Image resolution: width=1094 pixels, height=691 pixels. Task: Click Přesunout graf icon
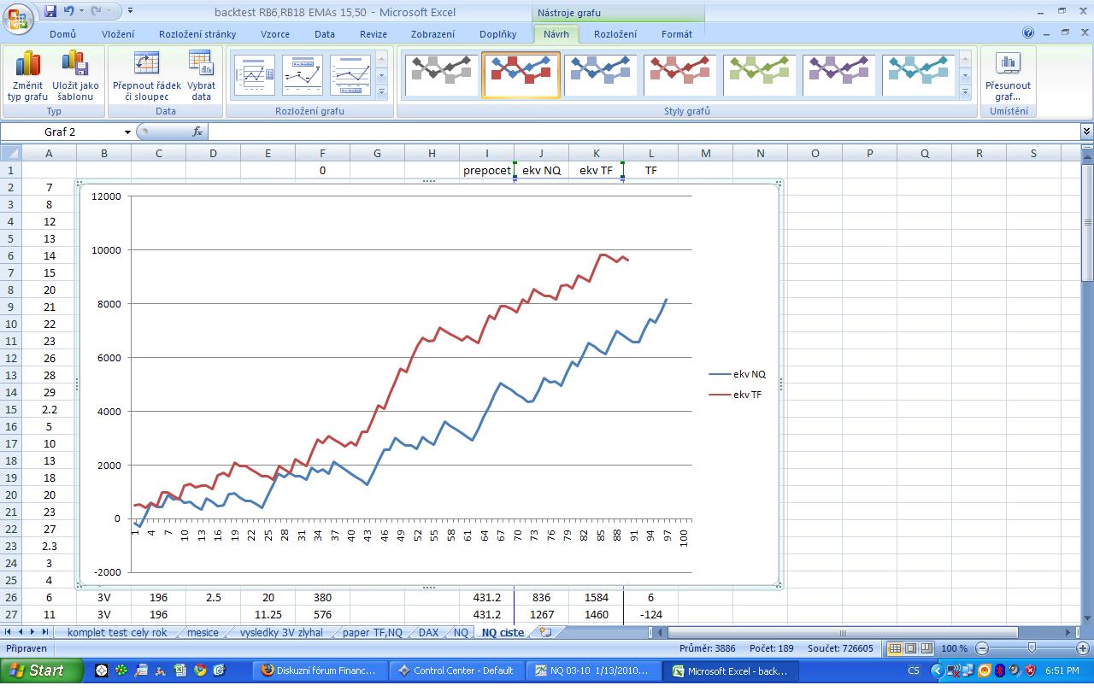tap(1009, 76)
